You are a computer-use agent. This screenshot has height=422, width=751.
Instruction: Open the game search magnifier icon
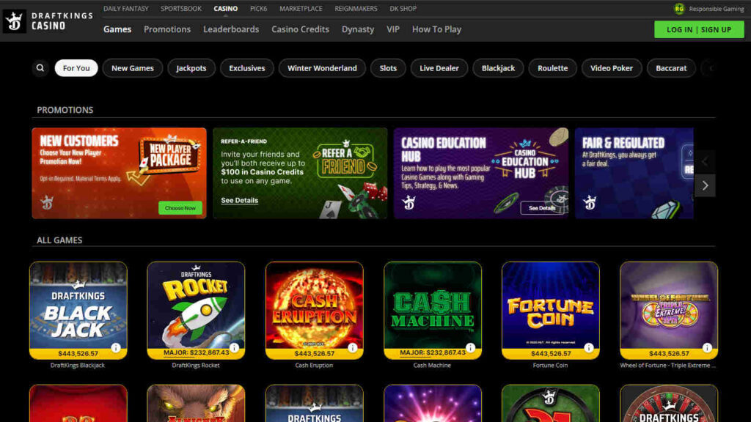click(40, 68)
